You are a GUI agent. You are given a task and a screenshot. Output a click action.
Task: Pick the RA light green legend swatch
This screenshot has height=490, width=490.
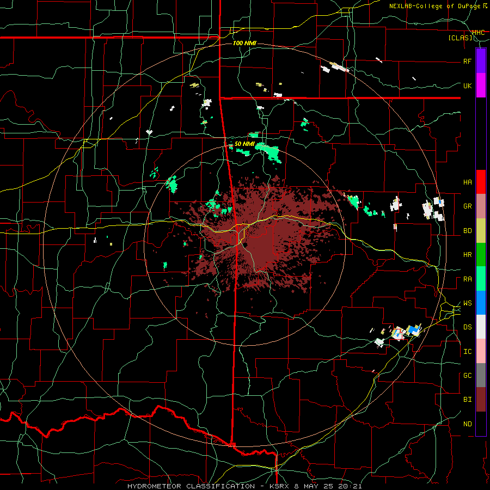(481, 279)
